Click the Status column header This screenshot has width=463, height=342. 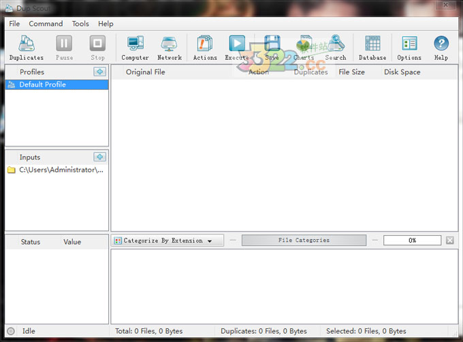(x=31, y=242)
